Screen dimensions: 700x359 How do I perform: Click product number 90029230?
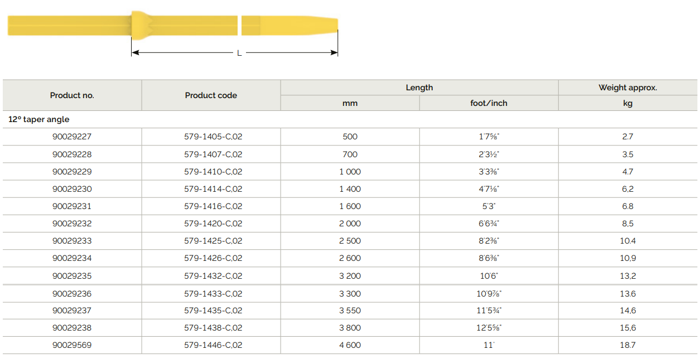point(72,189)
